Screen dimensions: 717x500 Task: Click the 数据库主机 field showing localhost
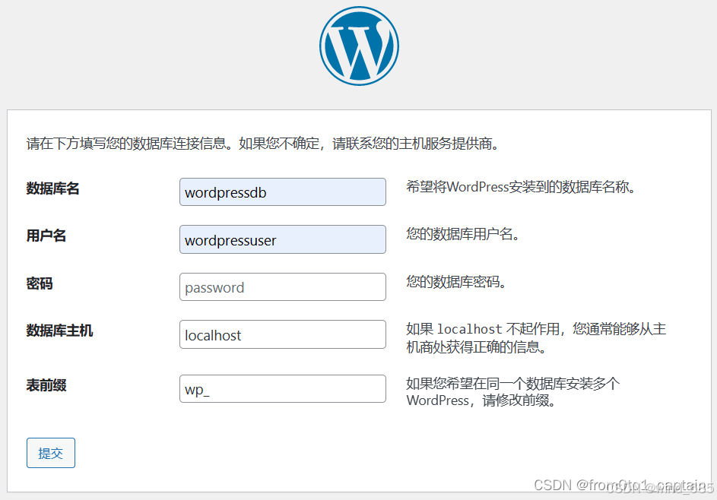click(283, 334)
